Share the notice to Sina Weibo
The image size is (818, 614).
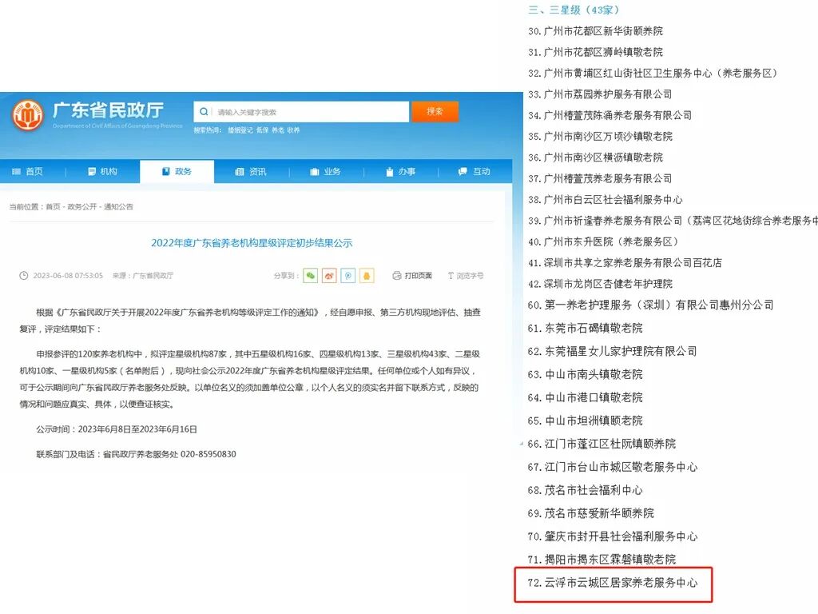(329, 275)
